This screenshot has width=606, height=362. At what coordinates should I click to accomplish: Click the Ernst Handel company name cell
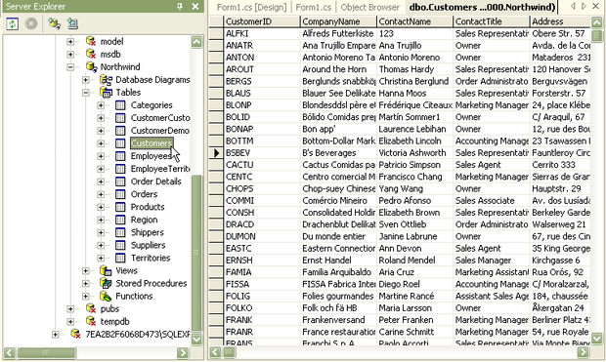pos(338,261)
